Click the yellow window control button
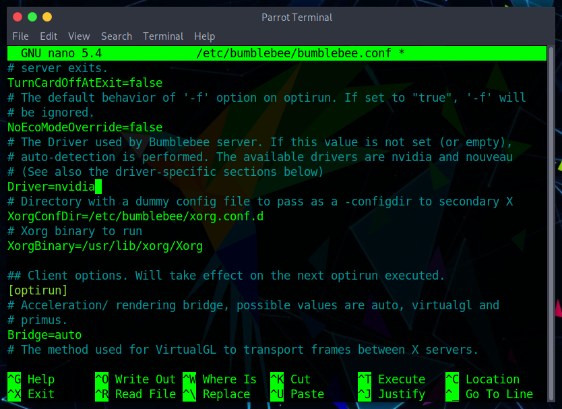The width and height of the screenshot is (562, 409). pyautogui.click(x=47, y=17)
